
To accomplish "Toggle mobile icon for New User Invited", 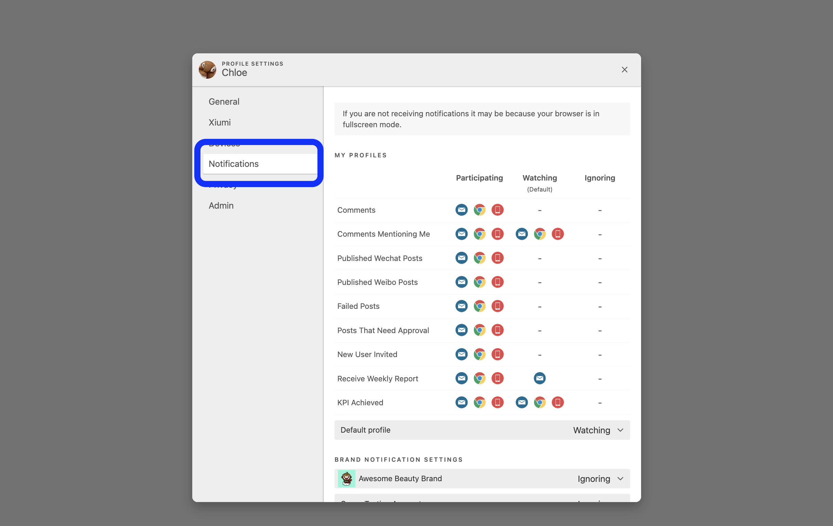I will [x=497, y=354].
